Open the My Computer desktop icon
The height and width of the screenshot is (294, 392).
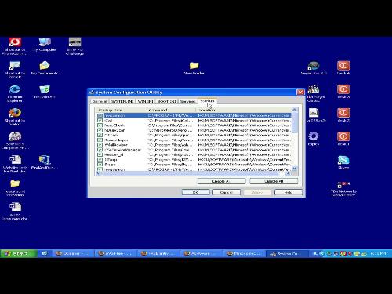click(45, 45)
